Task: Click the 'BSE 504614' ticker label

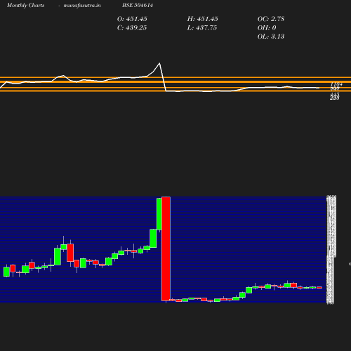Action: click(x=138, y=5)
